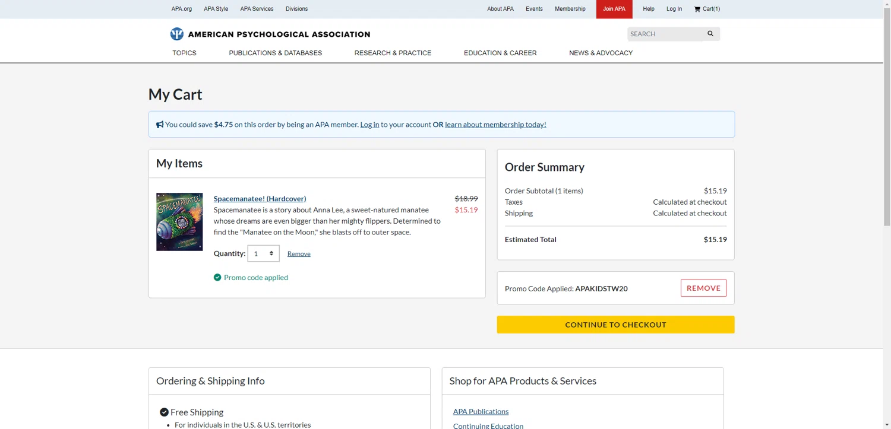Open Events link
Image resolution: width=891 pixels, height=429 pixels.
534,9
